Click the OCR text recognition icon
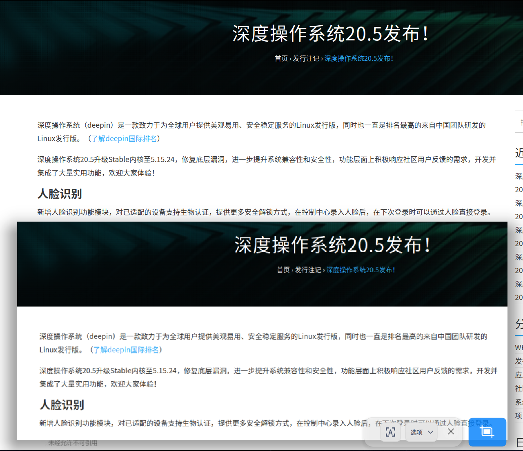The height and width of the screenshot is (451, 523). pyautogui.click(x=391, y=432)
